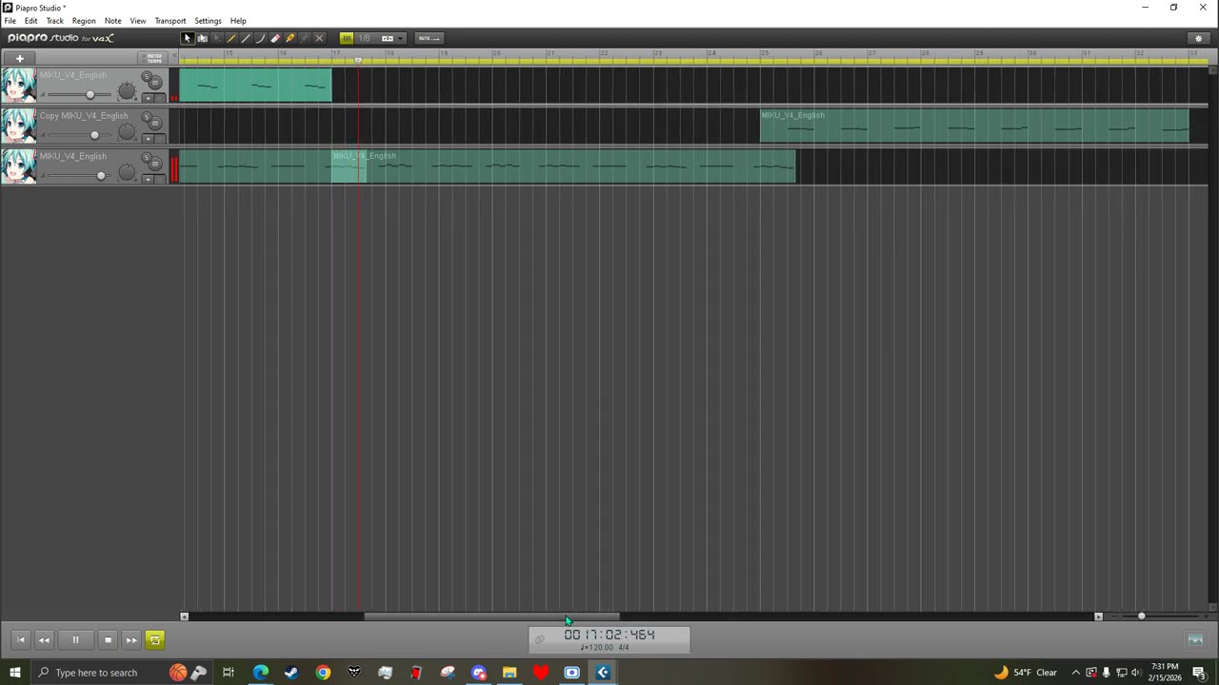Open the Settings menu
Viewport: 1219px width, 685px height.
tap(208, 21)
